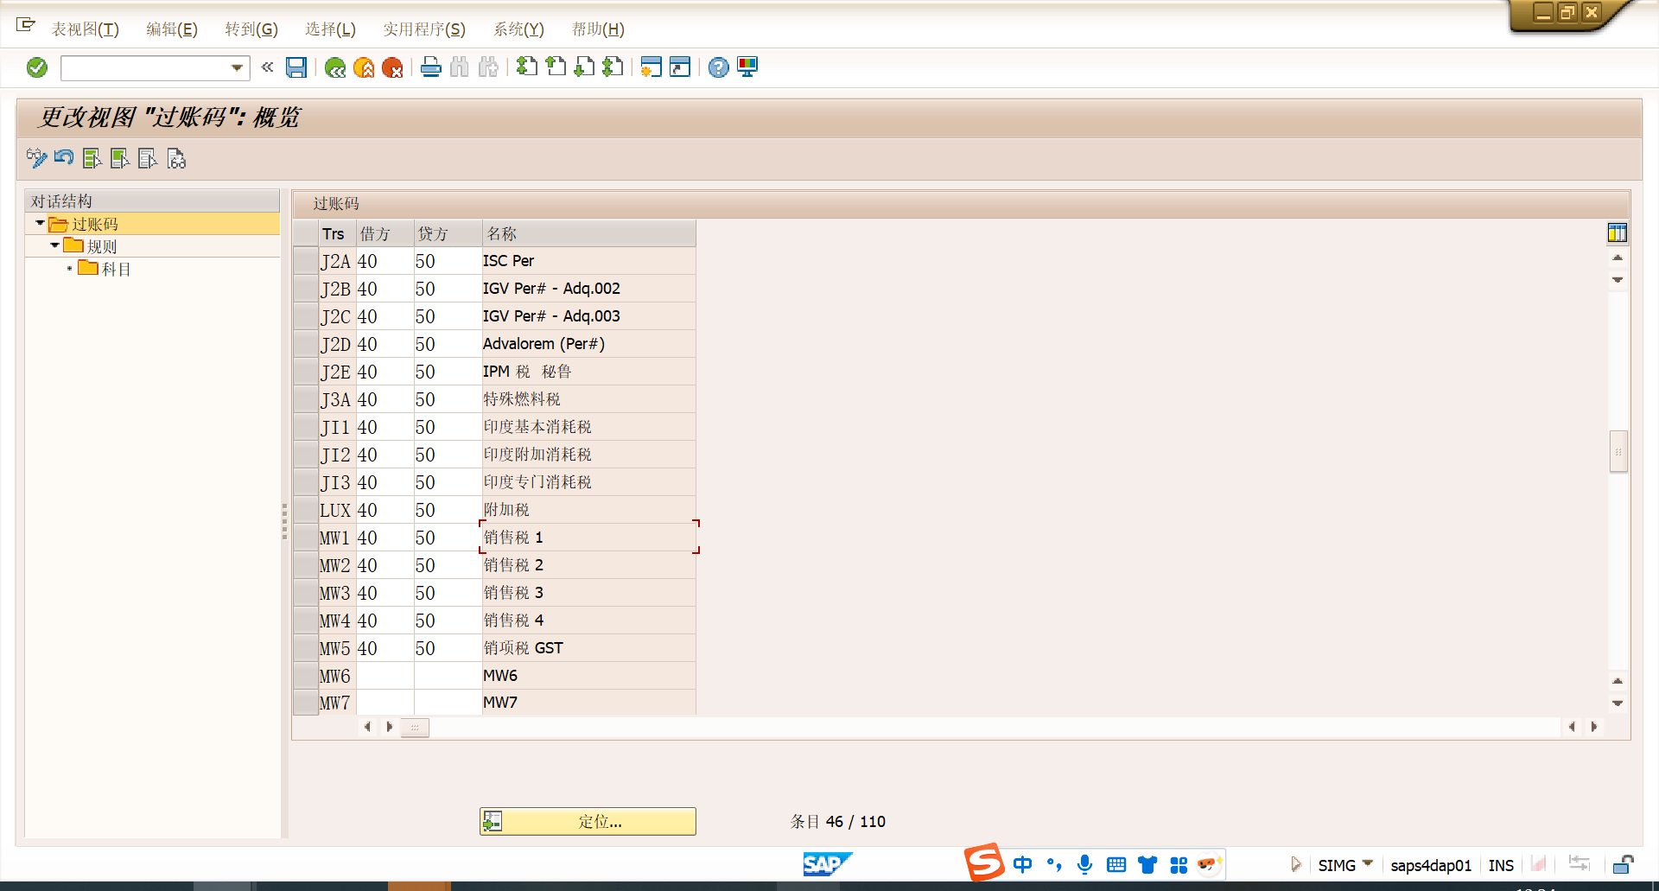1659x891 pixels.
Task: Click the red Cancel icon
Action: 392,67
